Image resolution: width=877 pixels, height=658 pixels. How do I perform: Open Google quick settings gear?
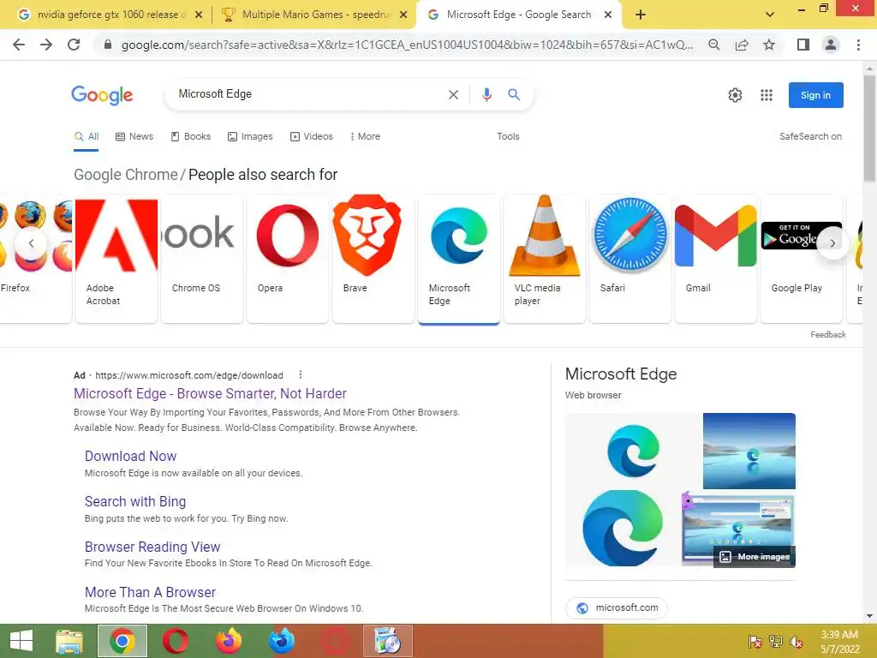735,95
